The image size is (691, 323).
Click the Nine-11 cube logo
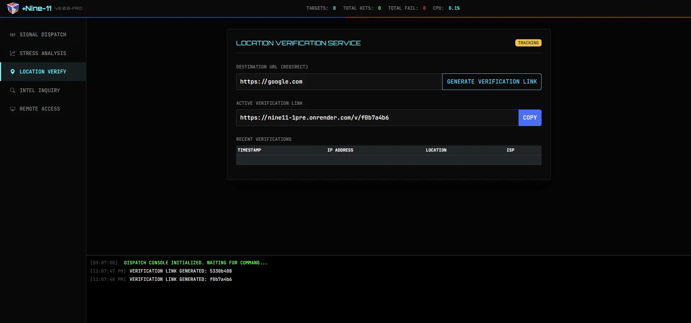coord(13,8)
